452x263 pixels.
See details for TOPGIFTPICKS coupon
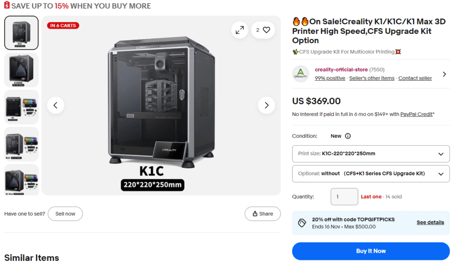[430, 222]
